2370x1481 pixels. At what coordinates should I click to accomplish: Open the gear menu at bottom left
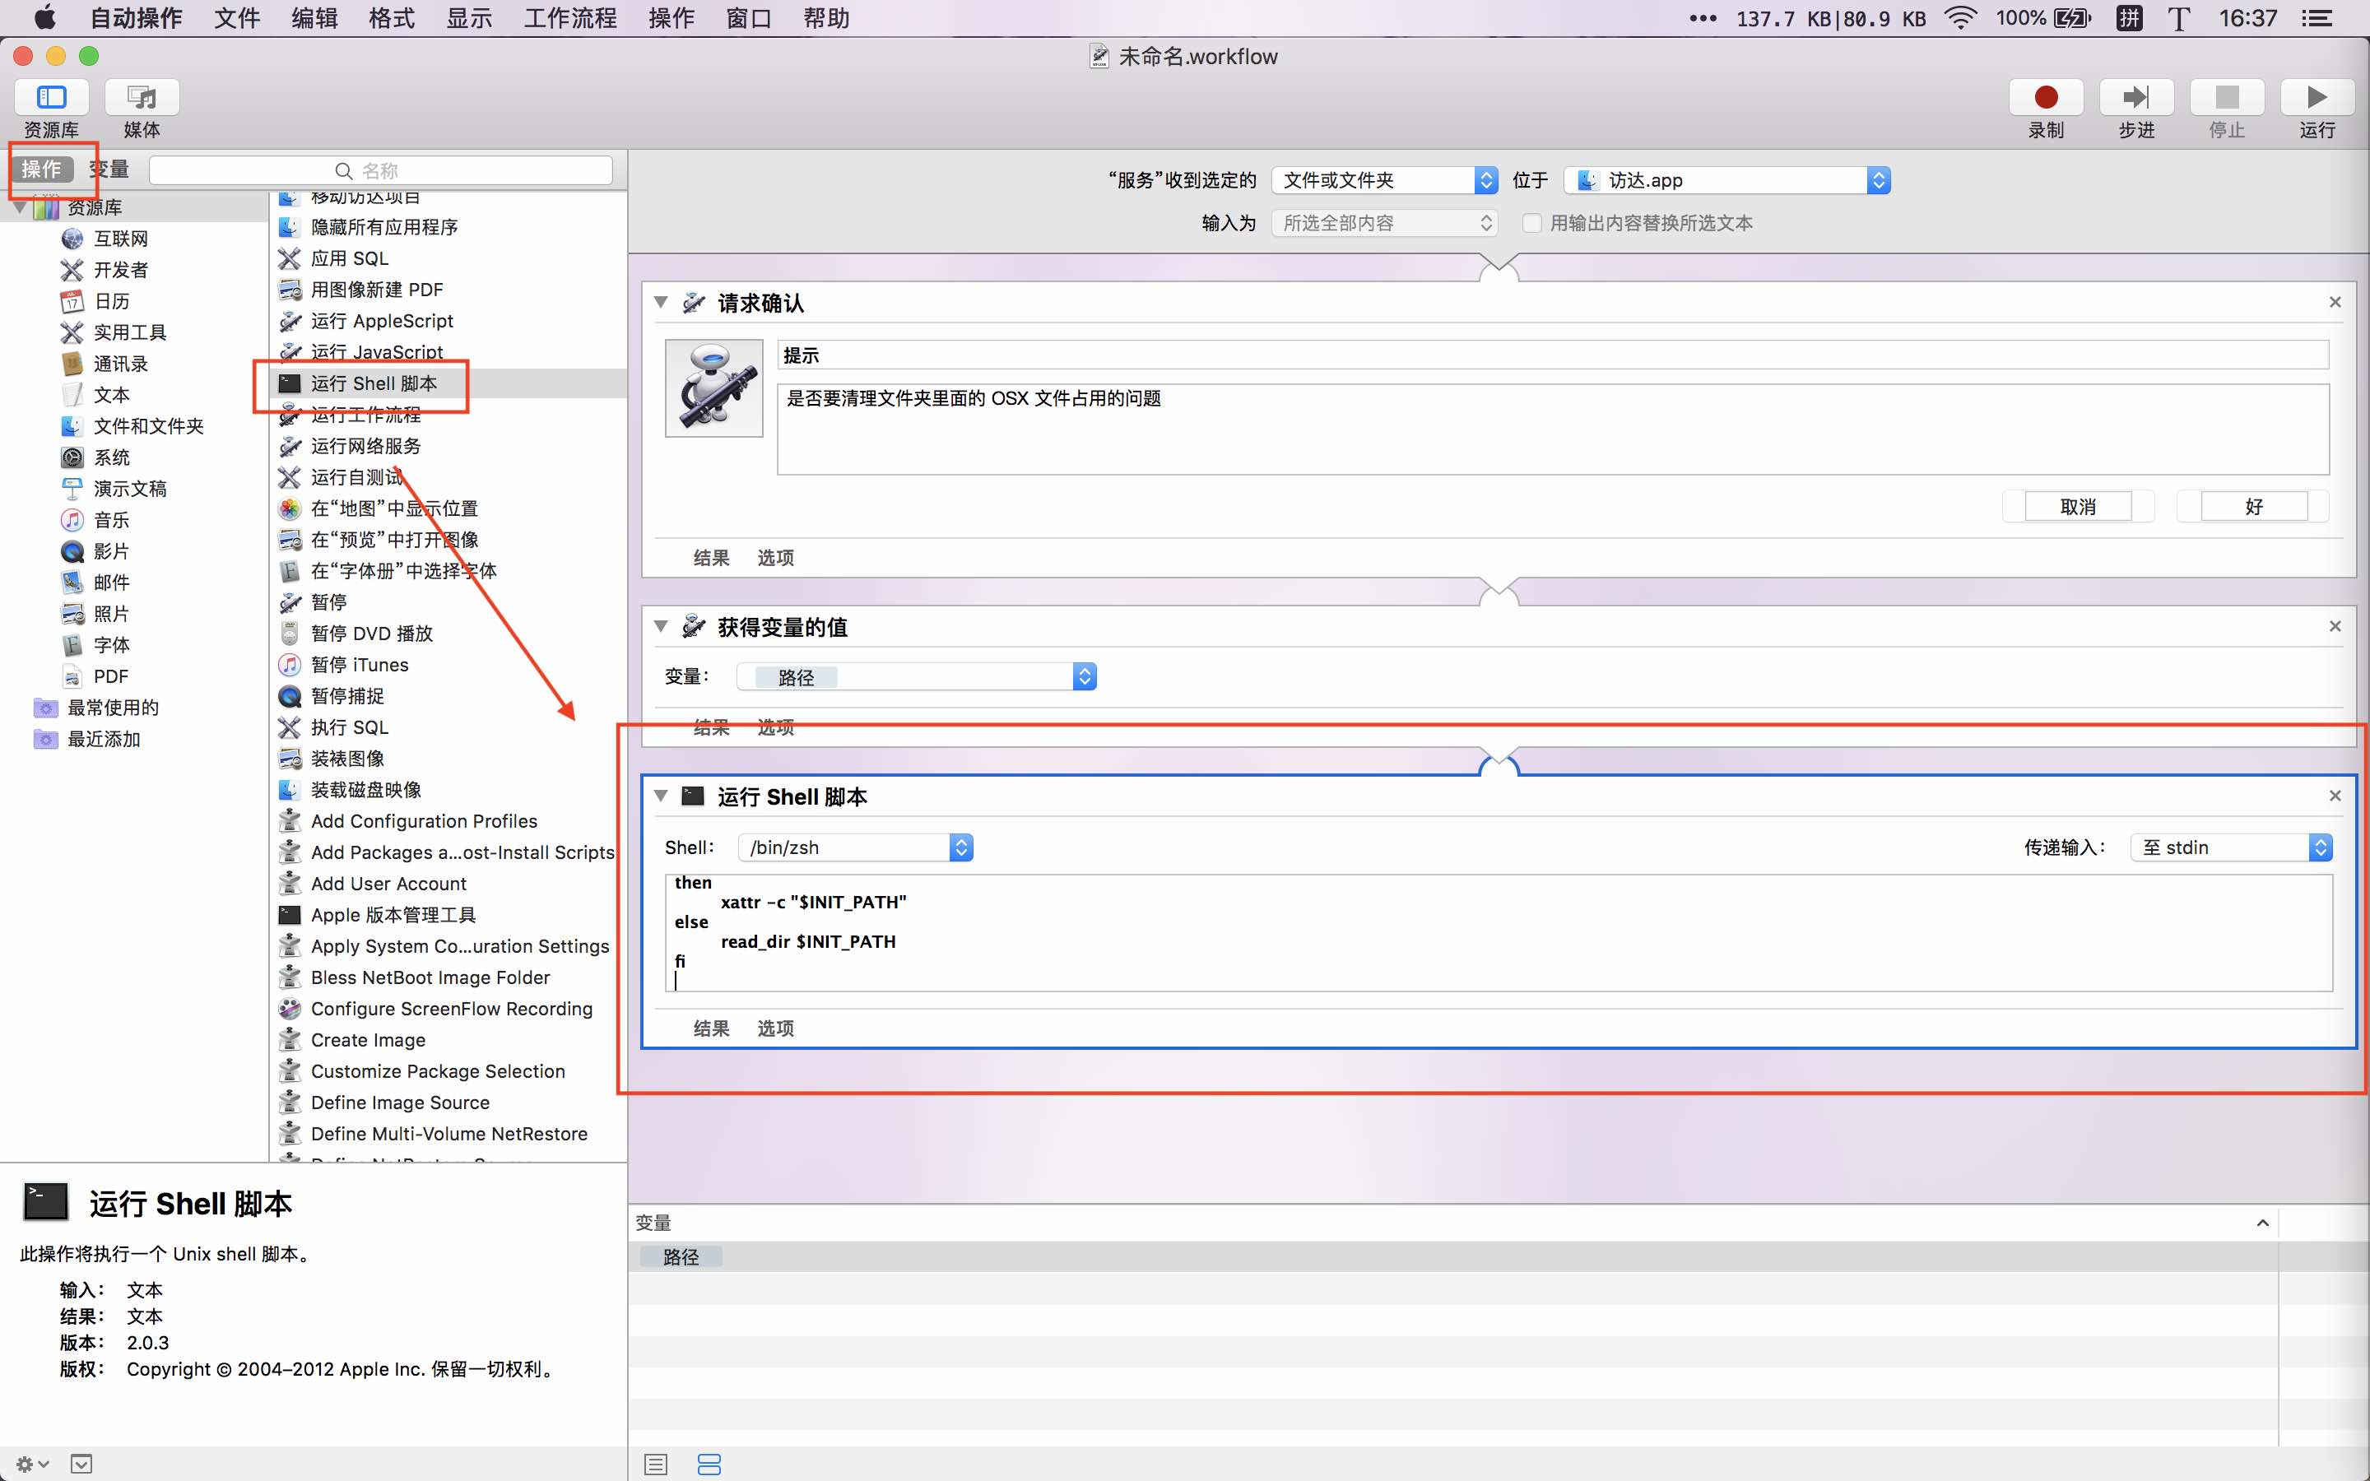click(31, 1465)
